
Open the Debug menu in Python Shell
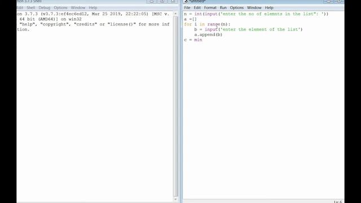44,7
